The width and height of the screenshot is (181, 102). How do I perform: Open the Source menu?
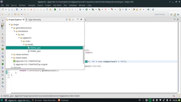pos(14,5)
